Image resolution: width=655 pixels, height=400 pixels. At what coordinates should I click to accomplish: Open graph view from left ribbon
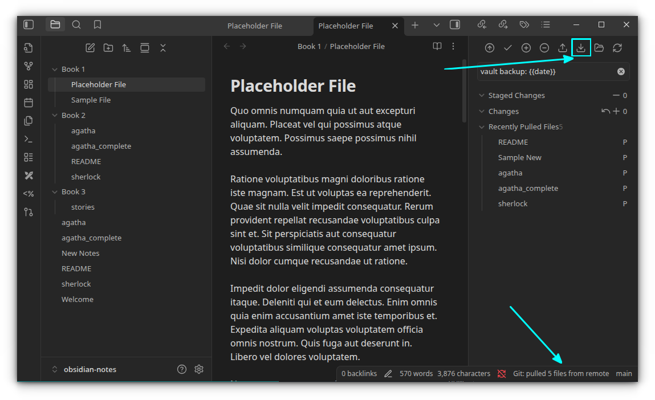click(29, 66)
